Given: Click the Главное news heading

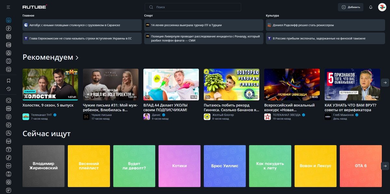Looking at the screenshot, I should point(28,16).
